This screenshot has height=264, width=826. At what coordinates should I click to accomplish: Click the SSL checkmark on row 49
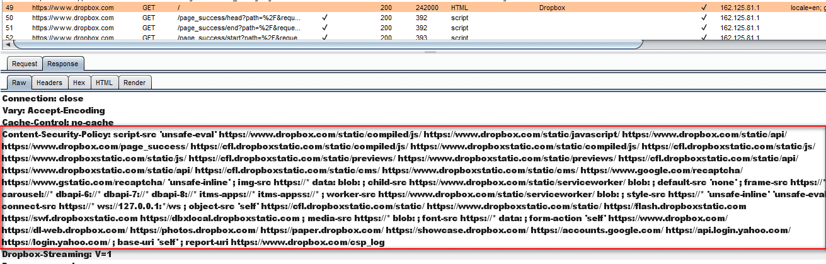pos(704,8)
